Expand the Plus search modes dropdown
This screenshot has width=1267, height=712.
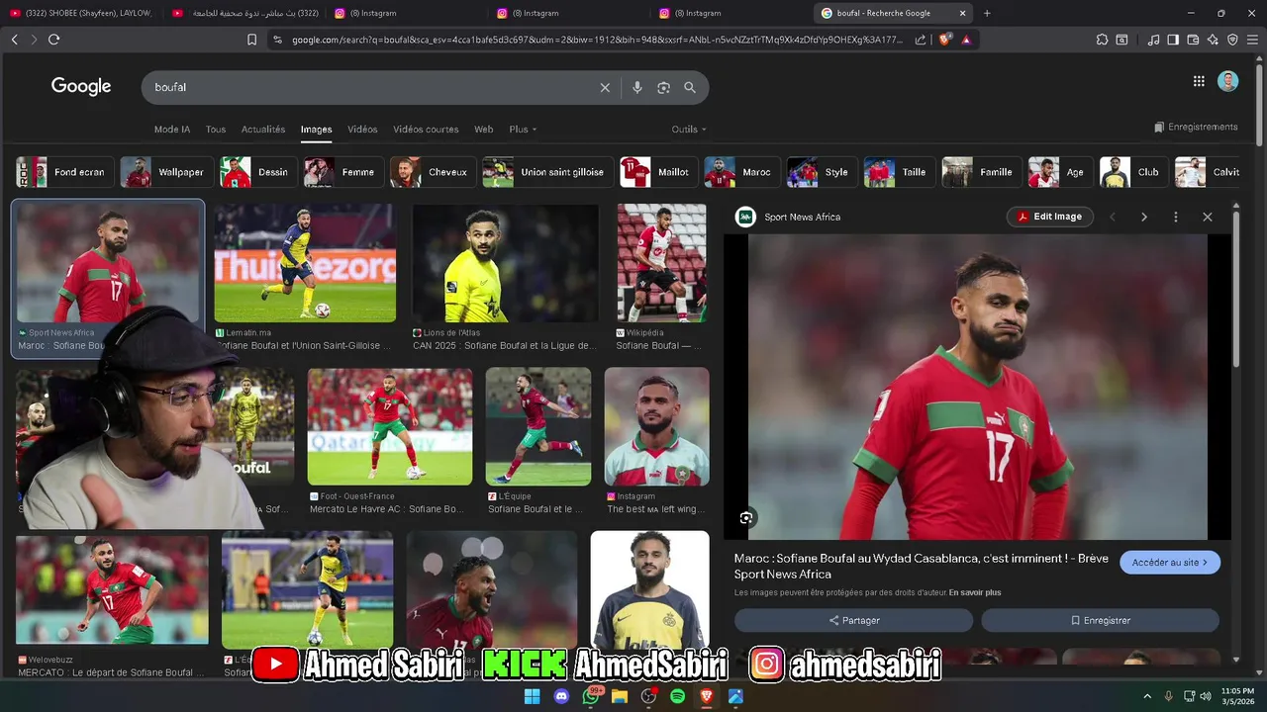(x=523, y=130)
